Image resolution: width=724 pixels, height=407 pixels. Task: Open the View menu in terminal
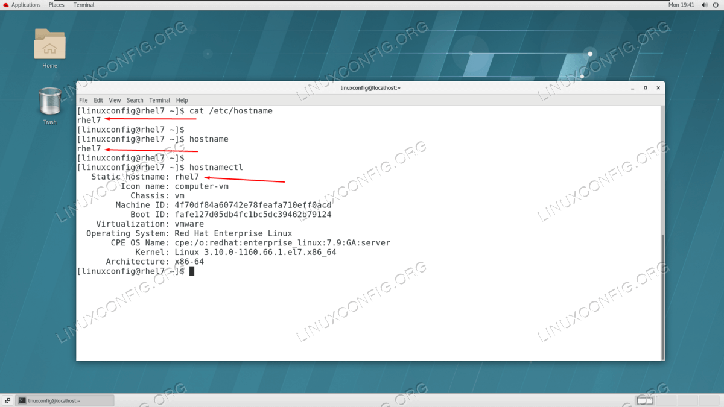click(x=115, y=100)
